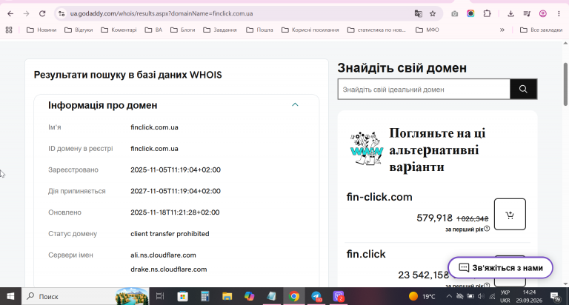
Task: Add fin-click.com to cart
Action: click(x=510, y=215)
